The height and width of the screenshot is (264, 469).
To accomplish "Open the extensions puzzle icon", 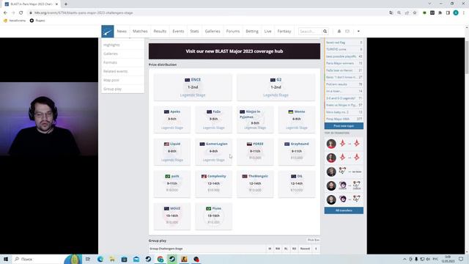I will [440, 13].
